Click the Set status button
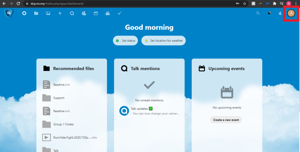The height and width of the screenshot is (152, 300). point(125,41)
